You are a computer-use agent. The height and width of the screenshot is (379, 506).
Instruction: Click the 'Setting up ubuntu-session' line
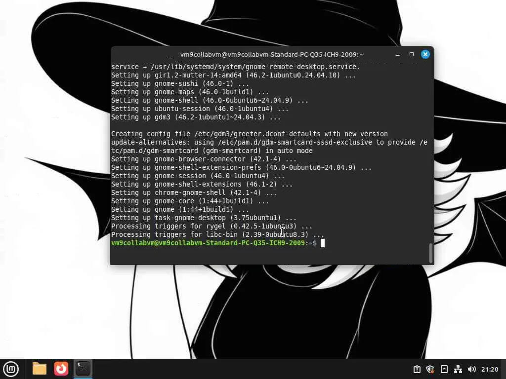[x=200, y=109]
